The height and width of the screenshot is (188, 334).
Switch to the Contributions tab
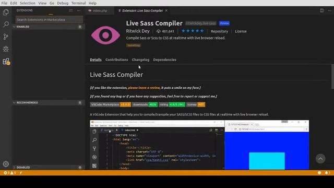117,60
